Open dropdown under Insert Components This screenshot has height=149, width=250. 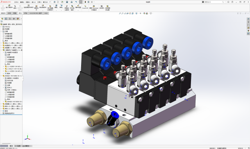[9, 10]
